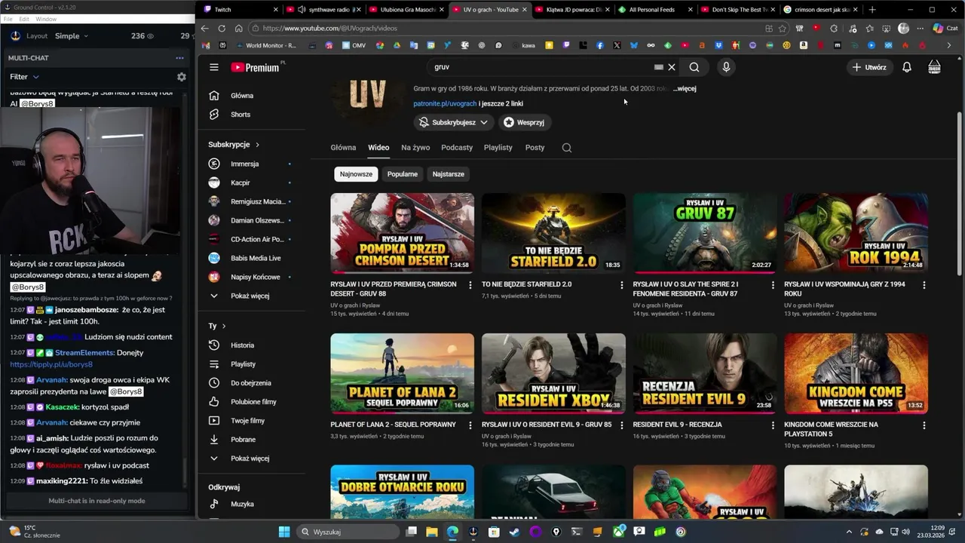Click the YouTube Premium logo
Viewport: 965px width, 543px height.
pos(255,67)
